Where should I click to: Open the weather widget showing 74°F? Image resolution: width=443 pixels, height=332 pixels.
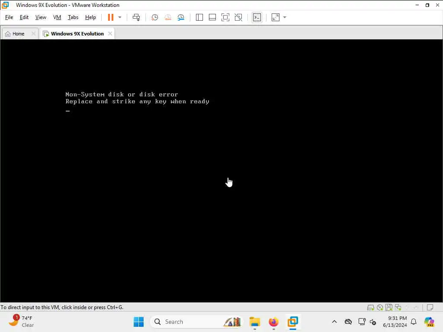click(22, 321)
